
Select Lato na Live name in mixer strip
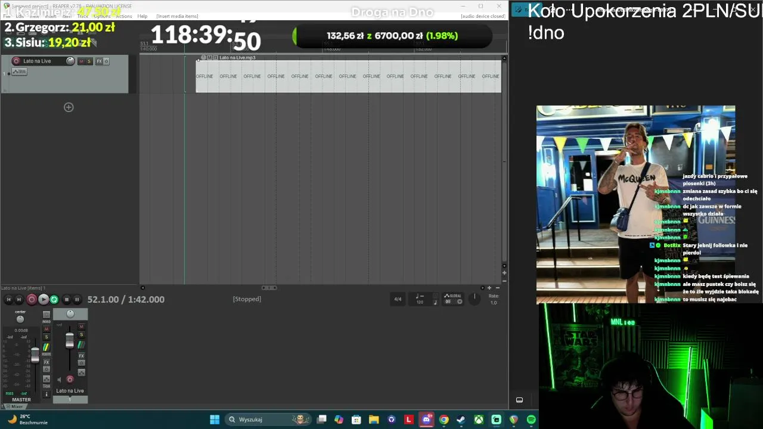[x=70, y=391]
